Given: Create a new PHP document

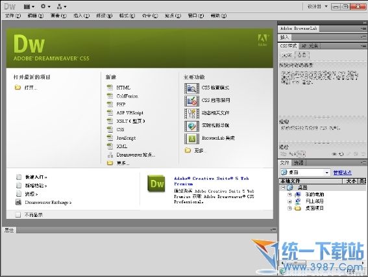Looking at the screenshot, I should click(121, 104).
